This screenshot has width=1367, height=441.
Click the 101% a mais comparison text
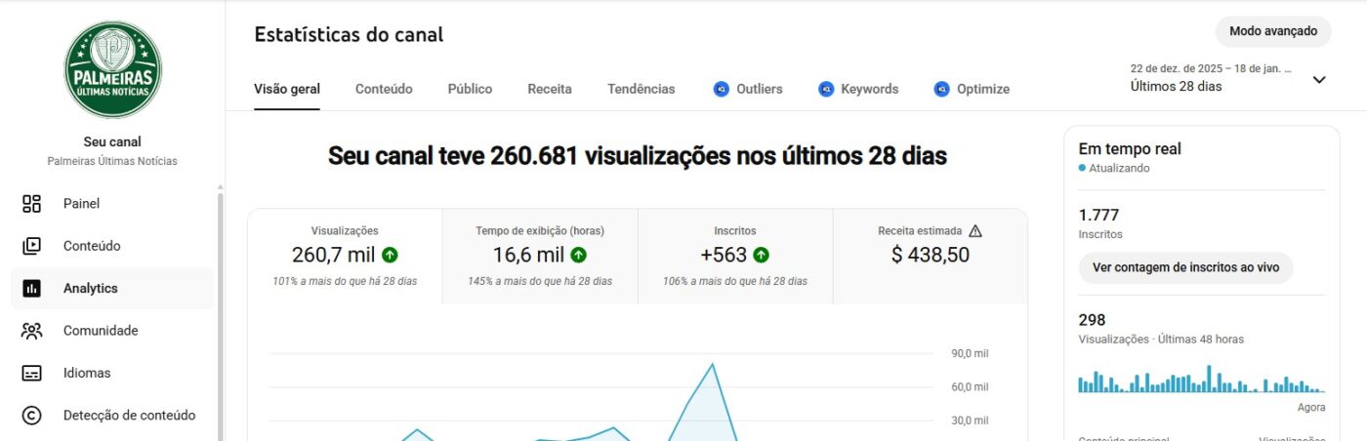pos(345,281)
